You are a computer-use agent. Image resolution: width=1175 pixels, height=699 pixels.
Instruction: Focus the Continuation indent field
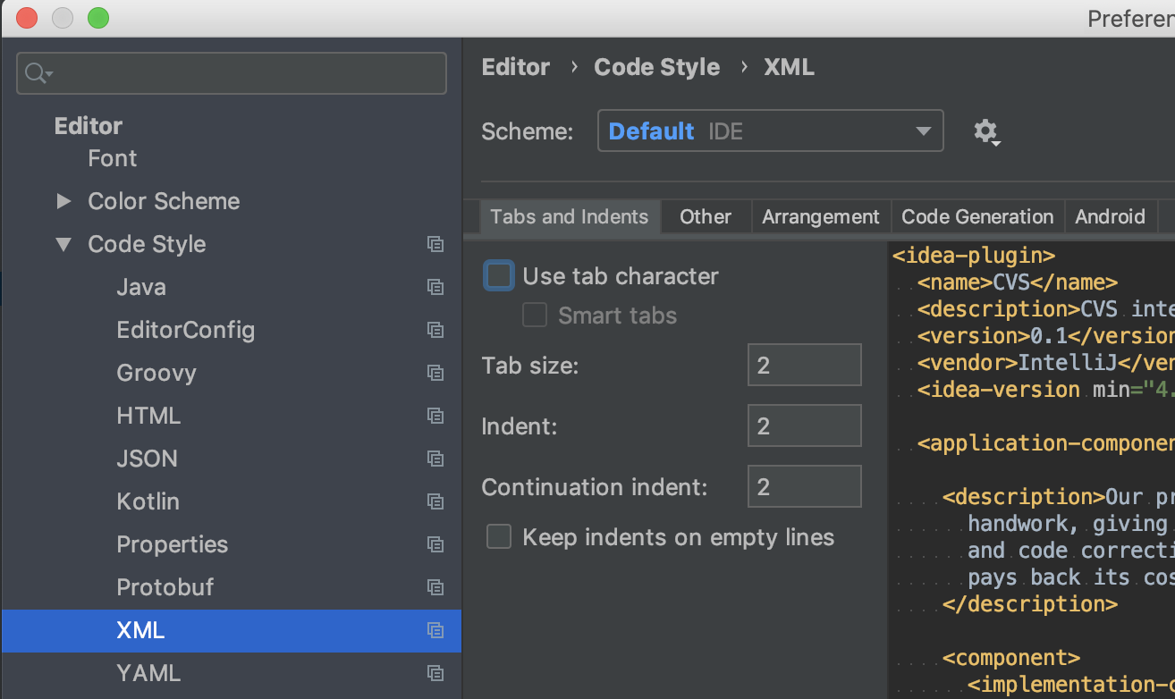[x=804, y=487]
